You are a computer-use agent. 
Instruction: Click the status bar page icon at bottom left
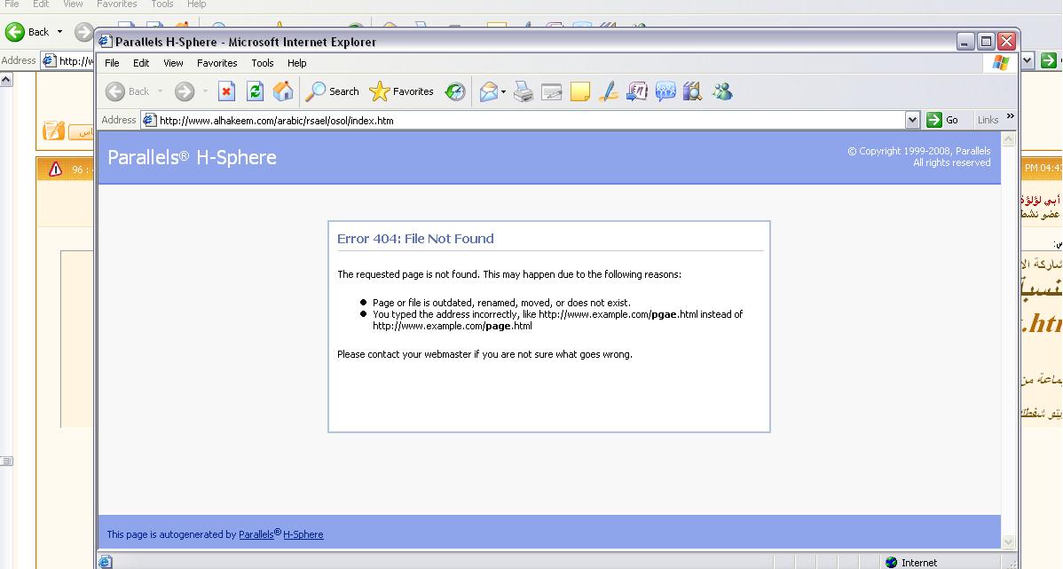pyautogui.click(x=106, y=562)
